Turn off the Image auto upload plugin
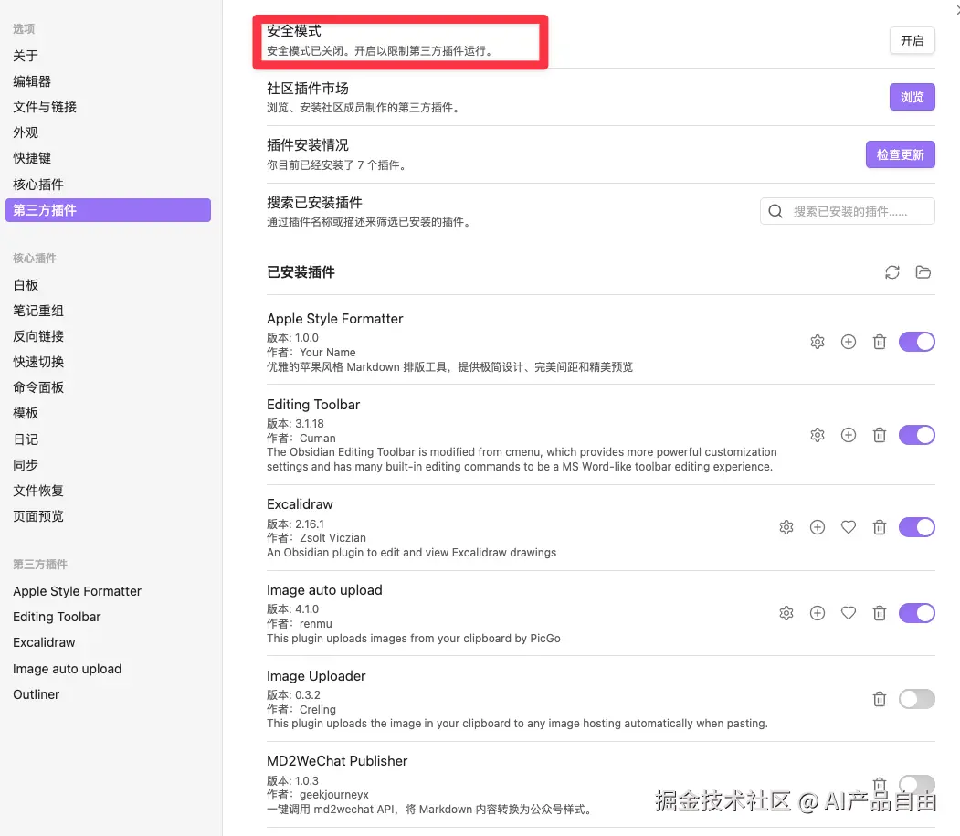Screen dimensions: 960x836 click(x=917, y=613)
